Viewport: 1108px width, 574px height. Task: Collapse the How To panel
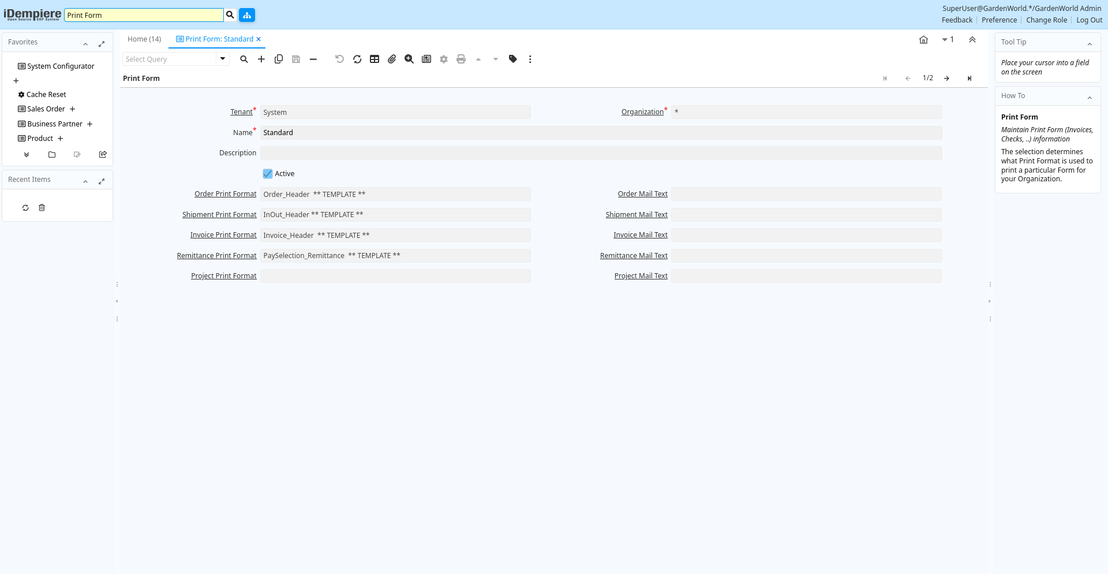(1090, 98)
